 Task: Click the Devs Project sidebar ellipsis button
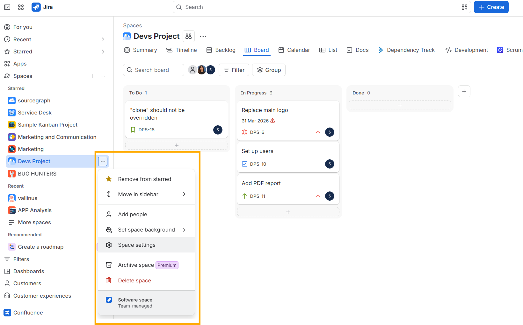point(103,161)
